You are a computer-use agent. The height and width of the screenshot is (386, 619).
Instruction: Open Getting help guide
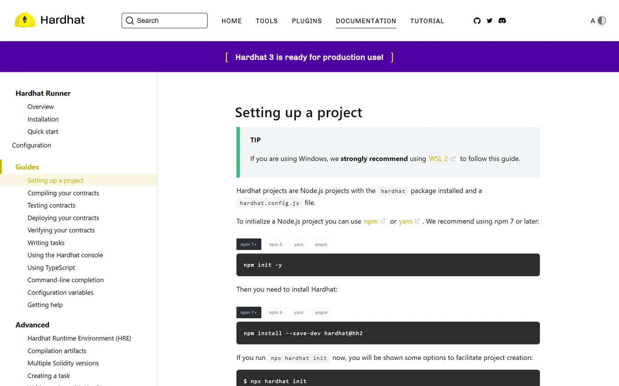(x=45, y=305)
